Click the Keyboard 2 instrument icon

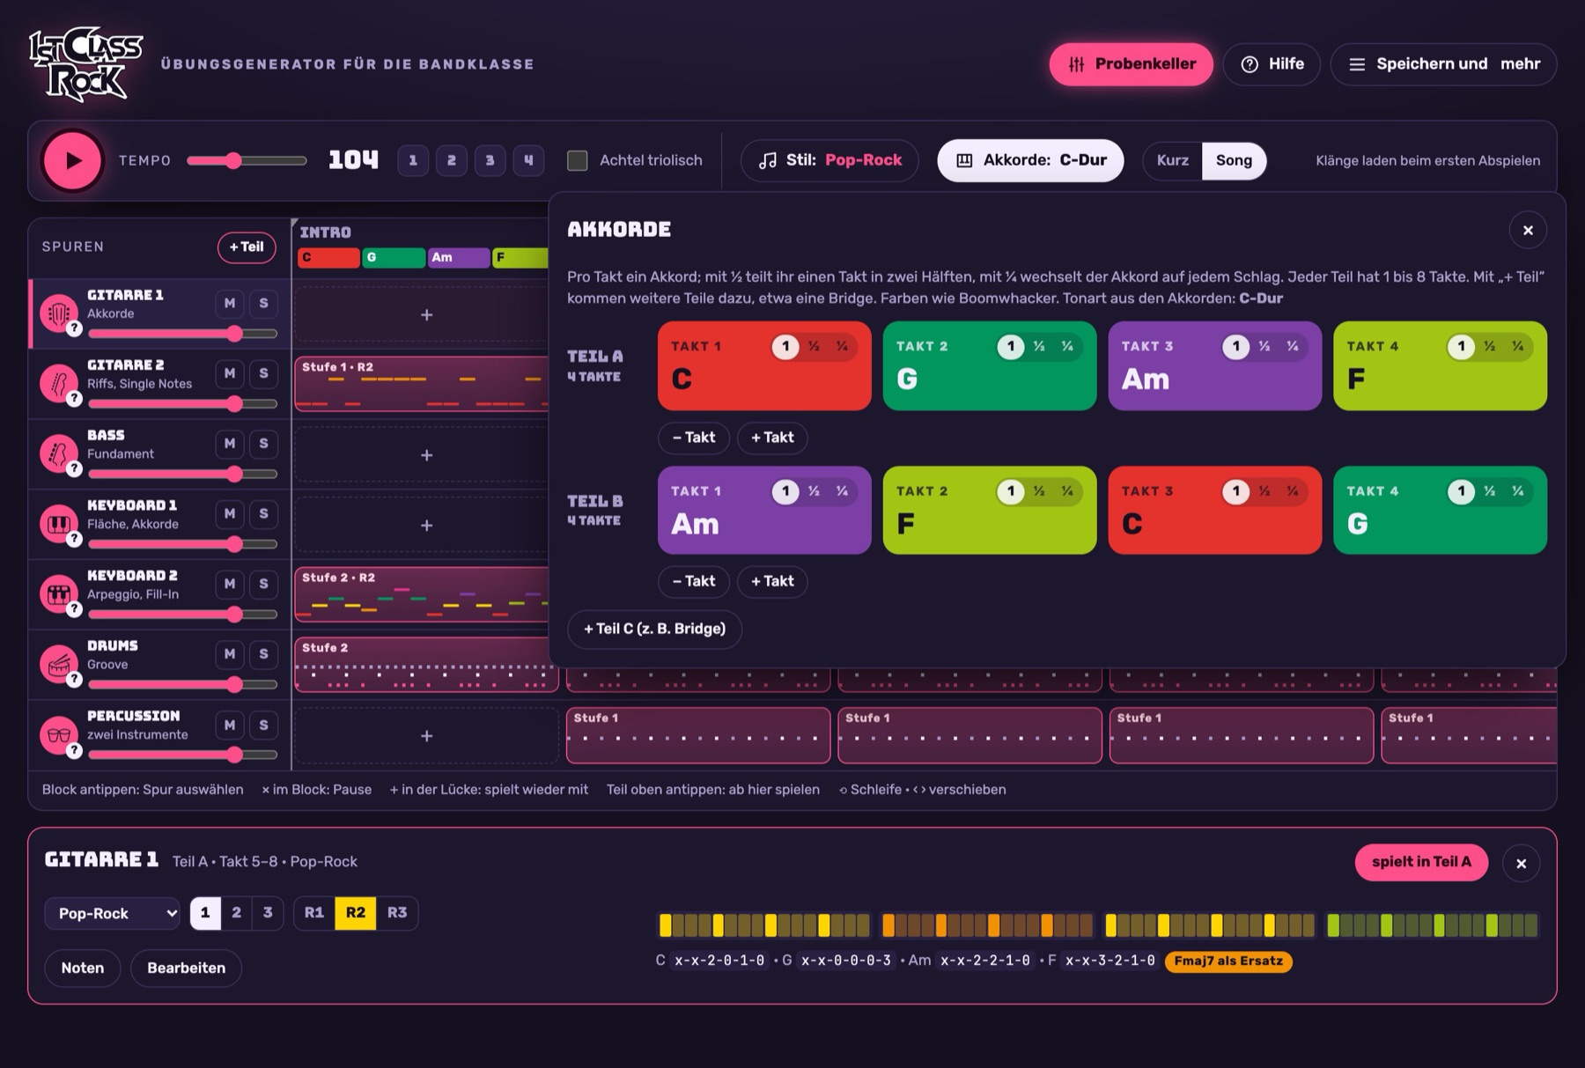(x=58, y=594)
